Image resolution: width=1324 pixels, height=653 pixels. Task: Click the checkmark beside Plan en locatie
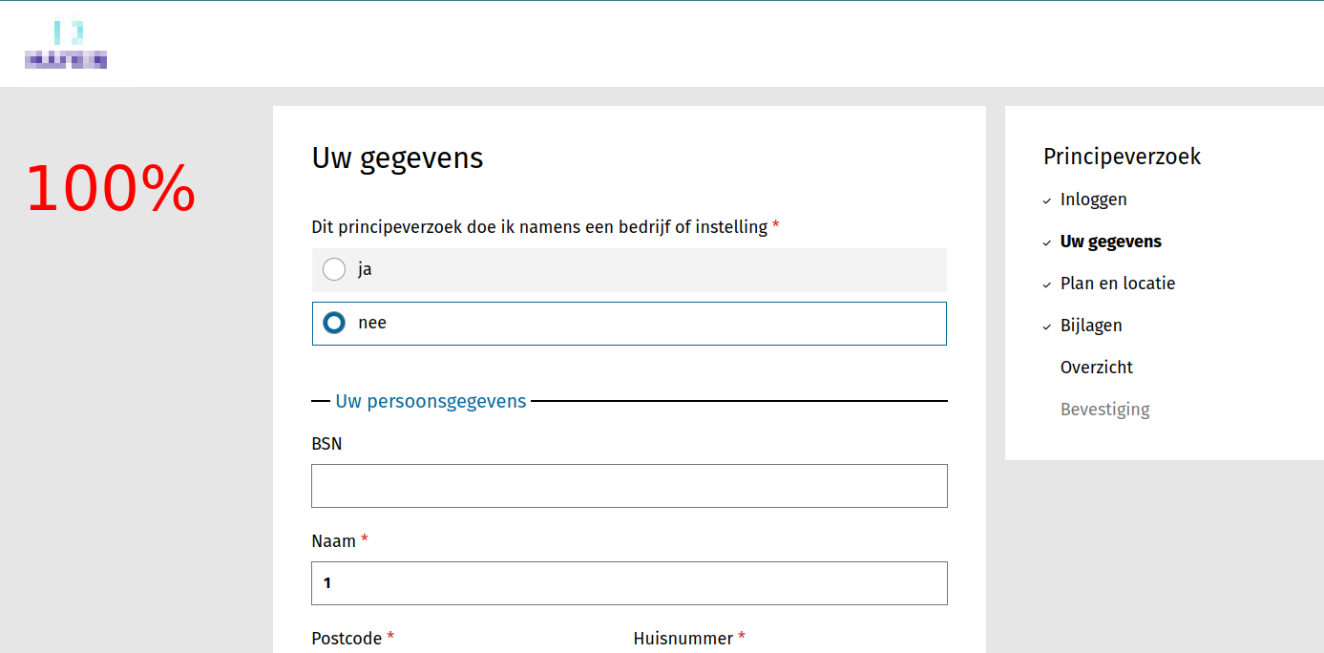[x=1047, y=285]
